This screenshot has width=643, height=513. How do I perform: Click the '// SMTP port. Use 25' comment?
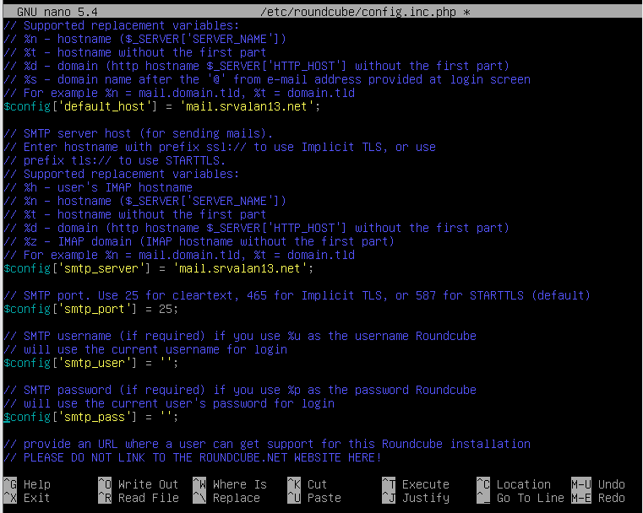pyautogui.click(x=297, y=295)
